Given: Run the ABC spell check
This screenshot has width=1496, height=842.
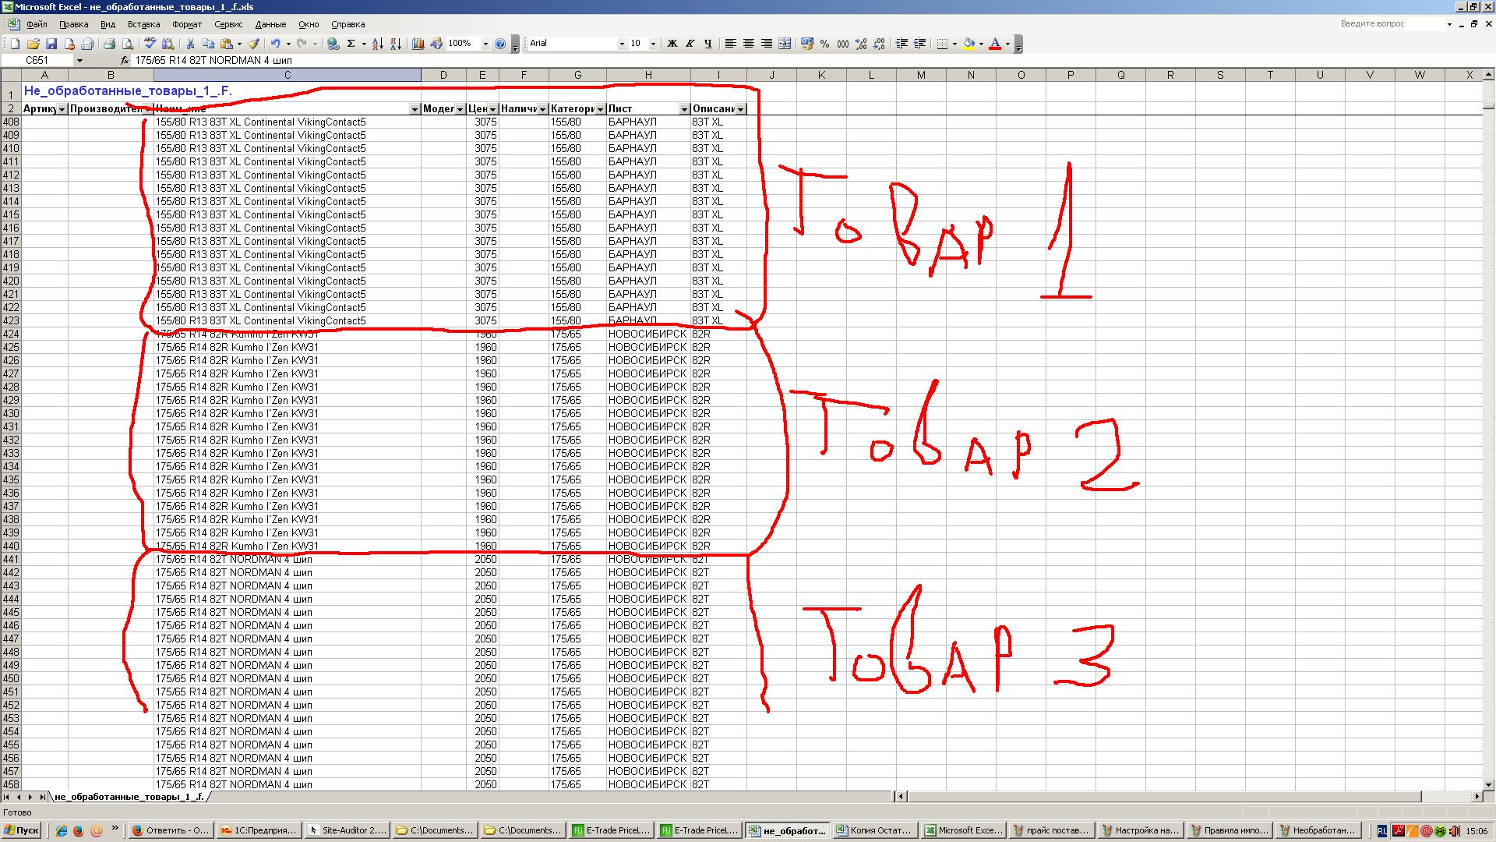Looking at the screenshot, I should 150,44.
